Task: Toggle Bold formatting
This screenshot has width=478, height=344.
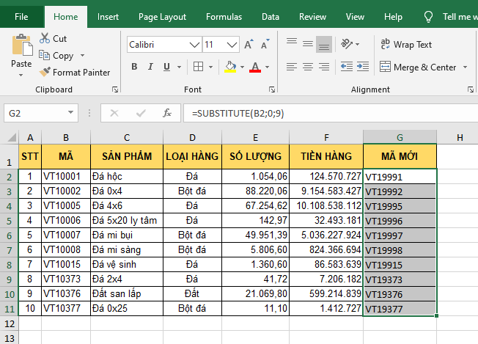Action: point(134,67)
